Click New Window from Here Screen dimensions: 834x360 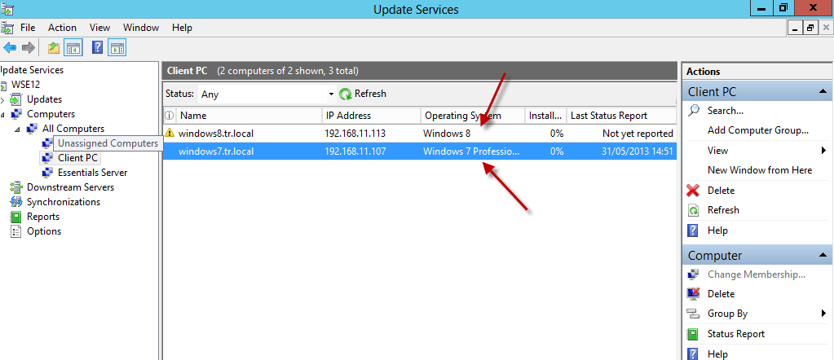759,170
